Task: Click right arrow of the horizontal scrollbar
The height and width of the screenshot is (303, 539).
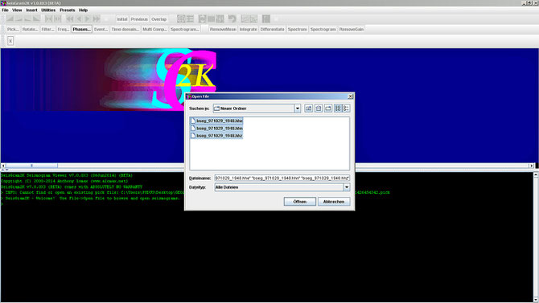Action: pyautogui.click(x=532, y=166)
